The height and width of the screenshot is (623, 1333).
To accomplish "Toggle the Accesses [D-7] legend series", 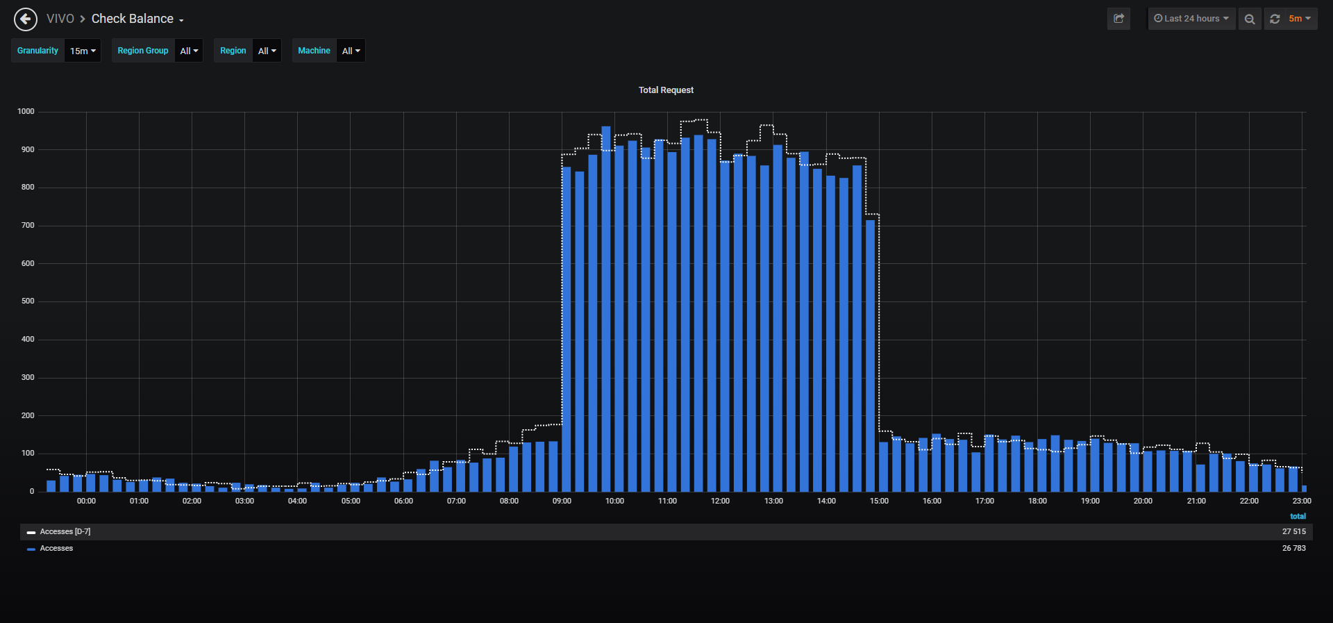I will (x=65, y=532).
